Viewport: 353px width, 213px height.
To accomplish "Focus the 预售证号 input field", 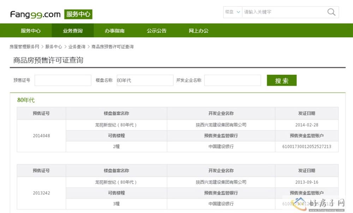I will click(63, 80).
